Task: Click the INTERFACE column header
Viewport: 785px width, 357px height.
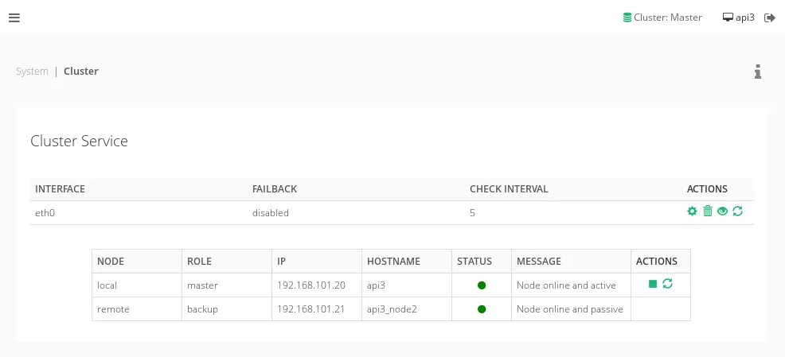Action: (60, 189)
